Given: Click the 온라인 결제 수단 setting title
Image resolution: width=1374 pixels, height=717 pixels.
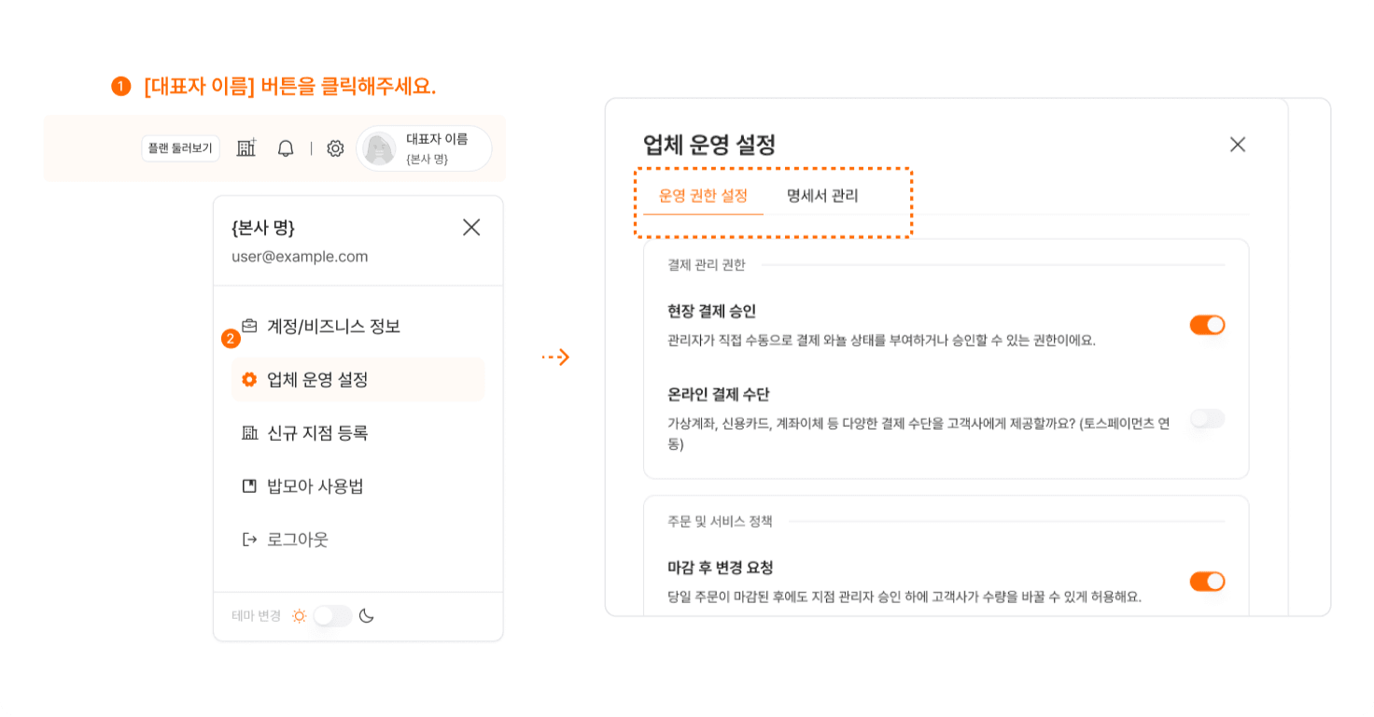Looking at the screenshot, I should [719, 394].
